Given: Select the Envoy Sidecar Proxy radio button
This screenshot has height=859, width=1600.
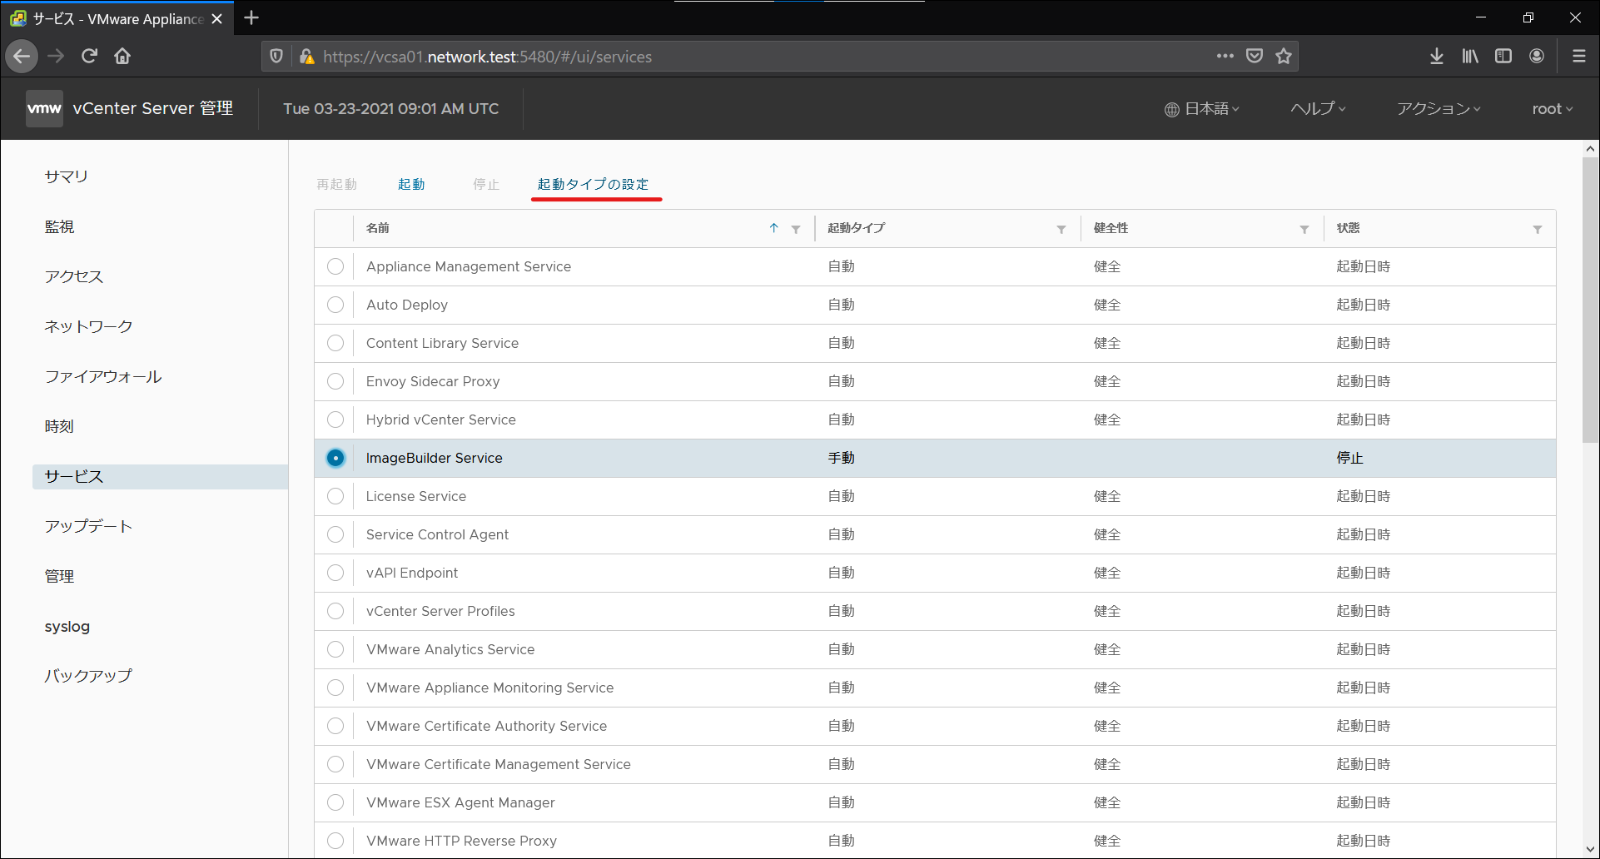Looking at the screenshot, I should [335, 381].
